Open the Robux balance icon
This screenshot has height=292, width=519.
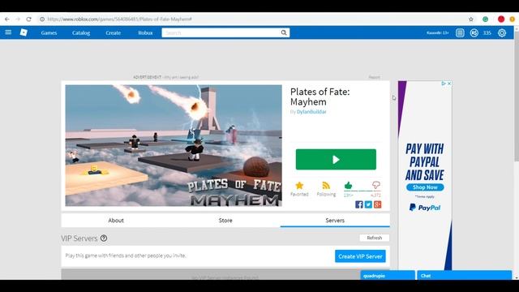[474, 32]
